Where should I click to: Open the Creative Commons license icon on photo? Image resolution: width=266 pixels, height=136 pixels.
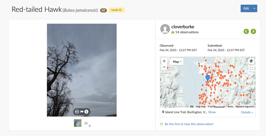pyautogui.click(x=77, y=112)
